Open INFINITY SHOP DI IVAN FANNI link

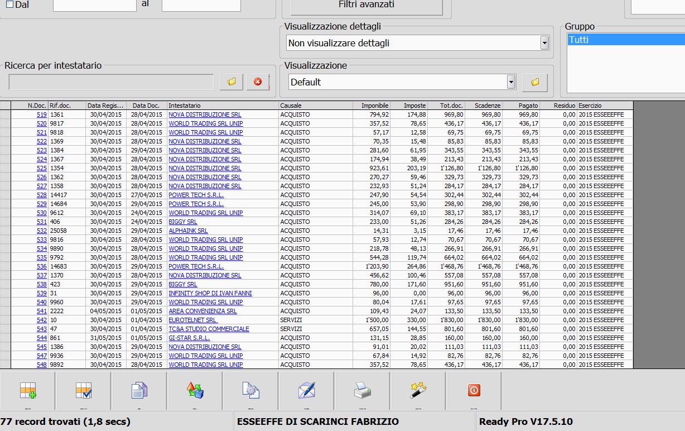(210, 293)
